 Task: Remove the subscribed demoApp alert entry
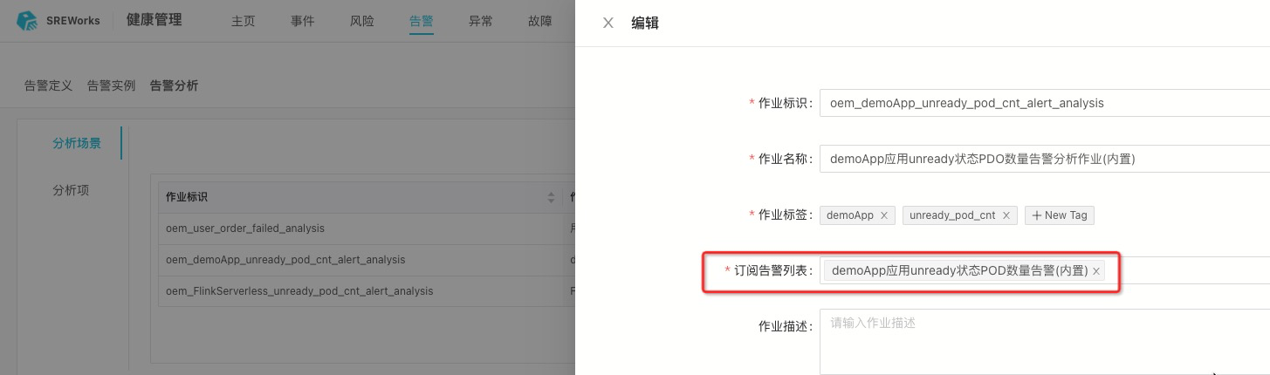coord(1096,271)
